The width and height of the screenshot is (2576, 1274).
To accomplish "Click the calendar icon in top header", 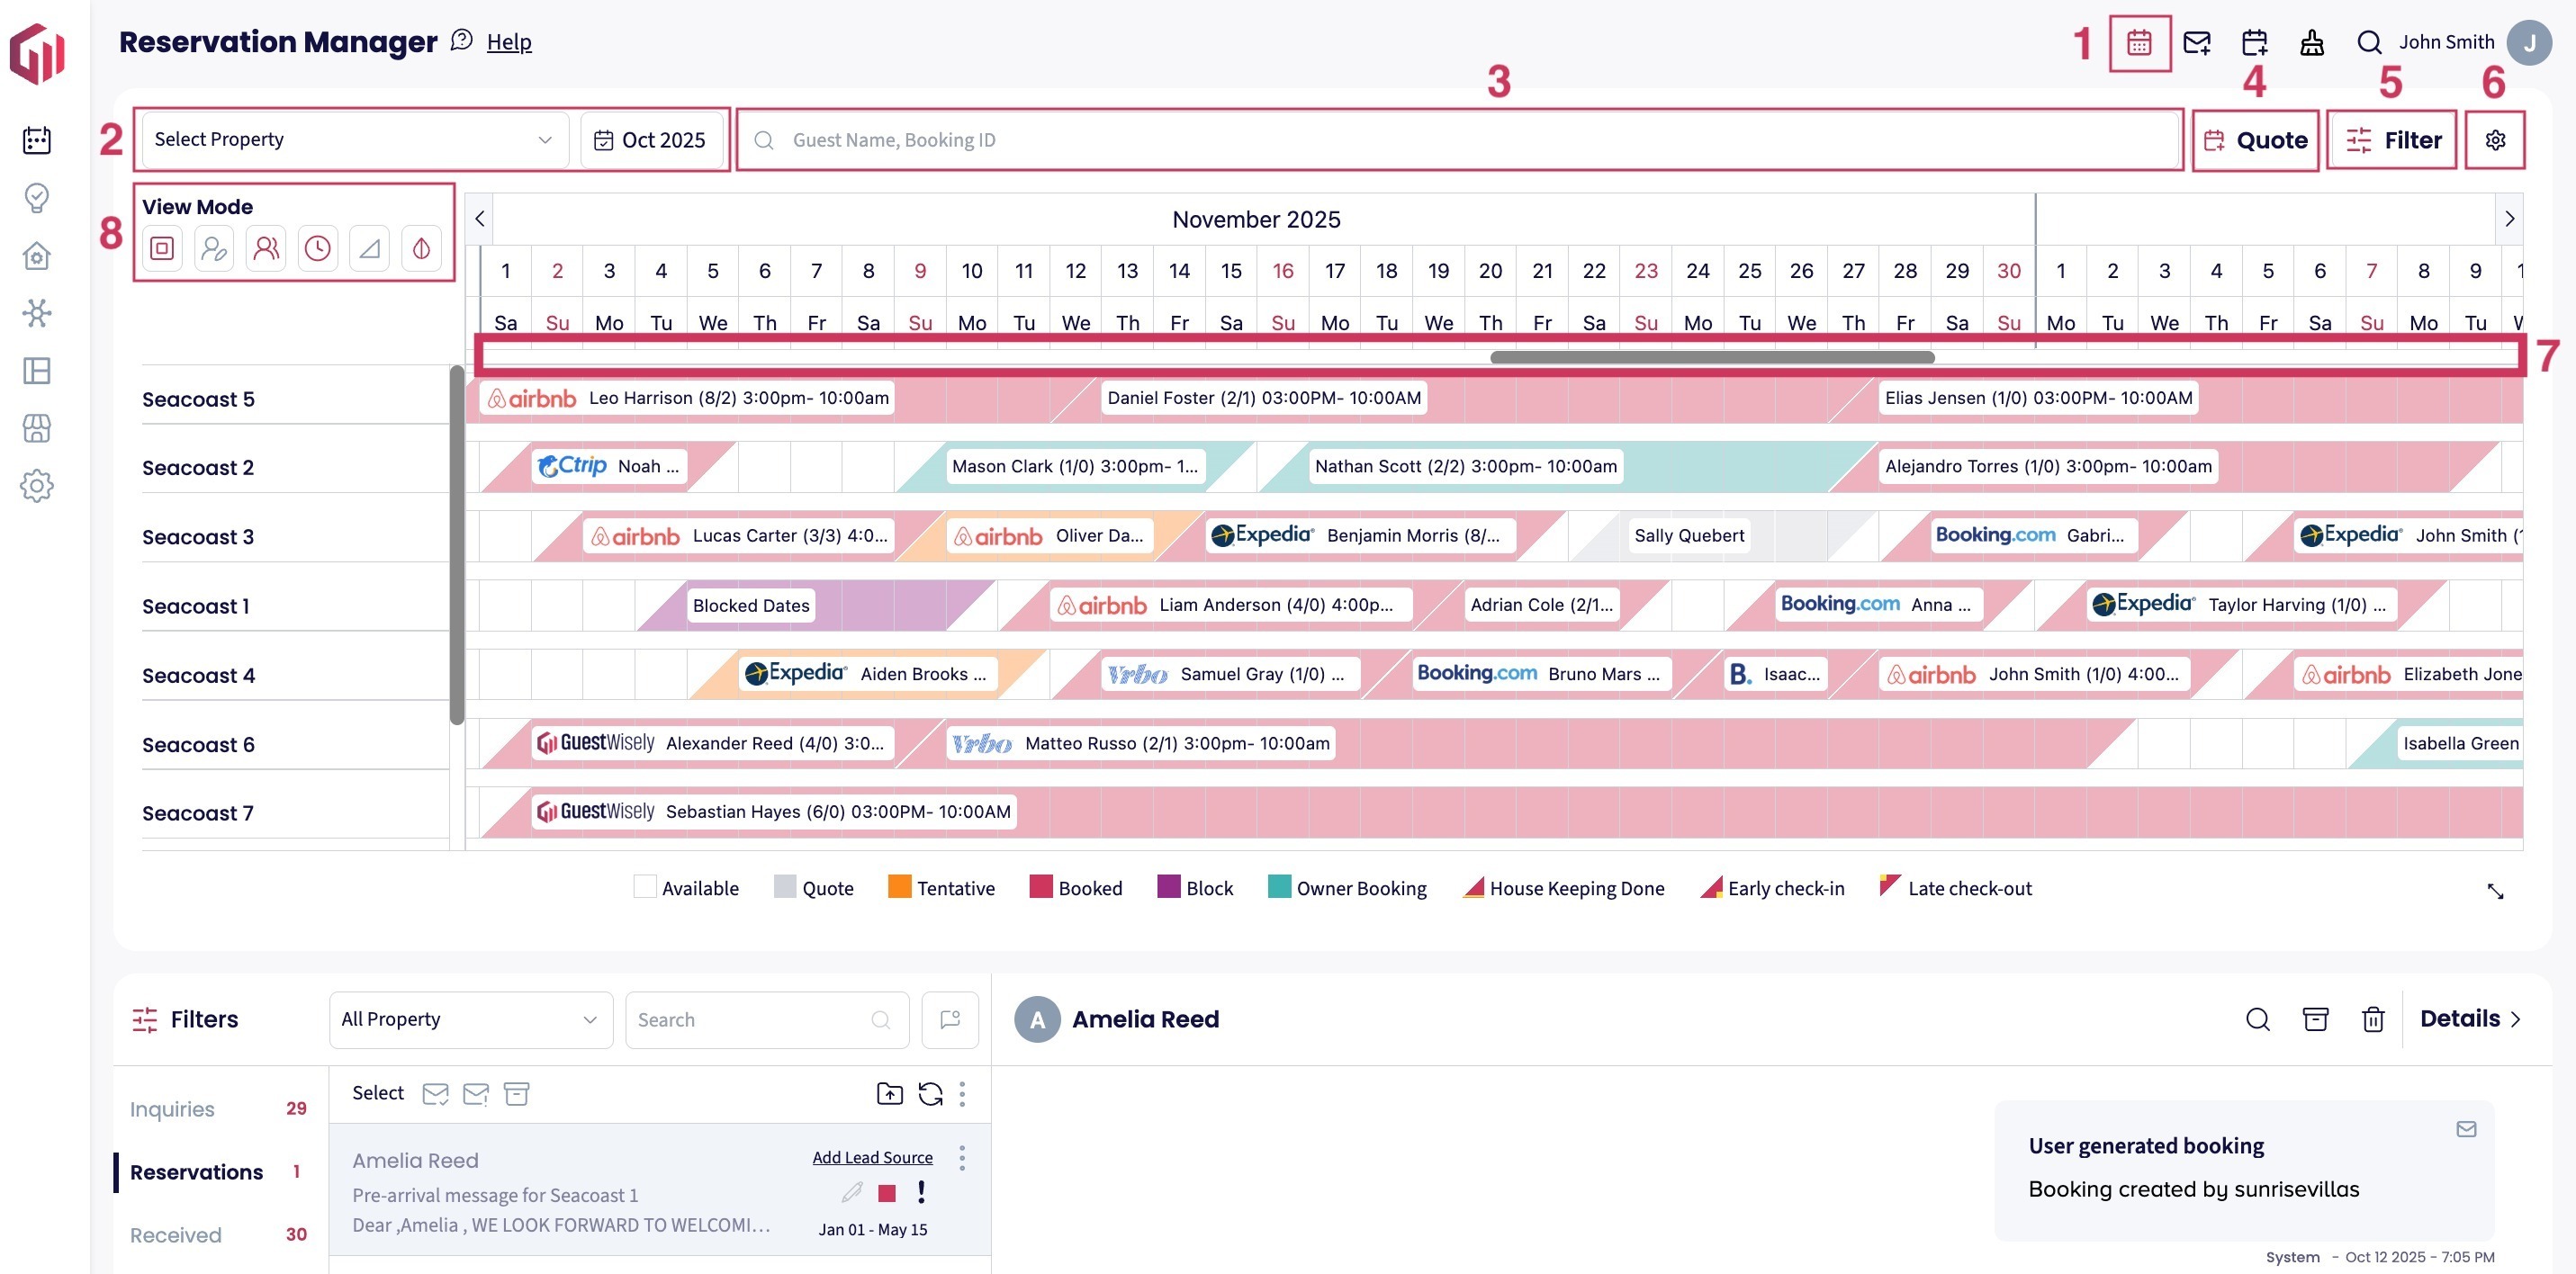I will [2138, 43].
